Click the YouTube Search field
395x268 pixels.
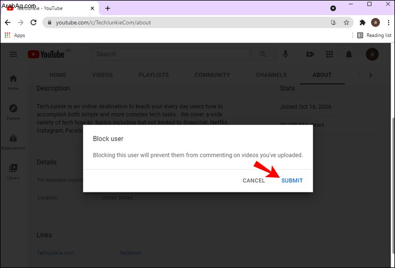170,54
